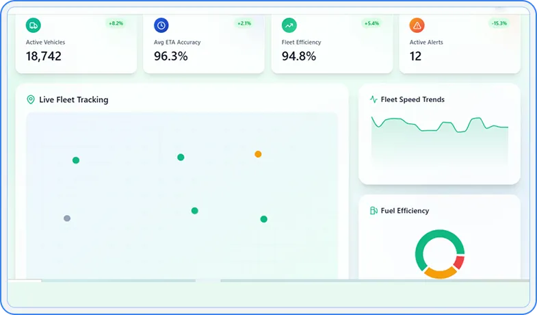Click the Avg ETA Accuracy clock icon

pyautogui.click(x=161, y=25)
